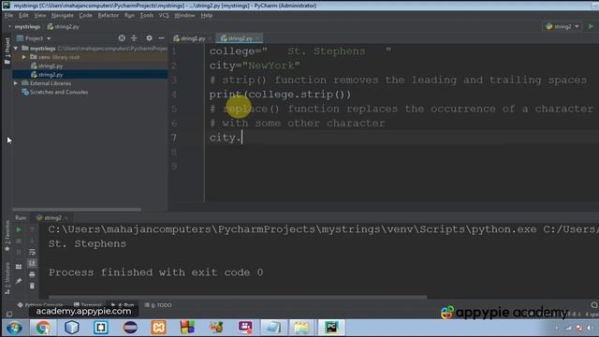This screenshot has width=599, height=337.
Task: Switch to PyCharm on the taskbar
Action: click(x=331, y=328)
